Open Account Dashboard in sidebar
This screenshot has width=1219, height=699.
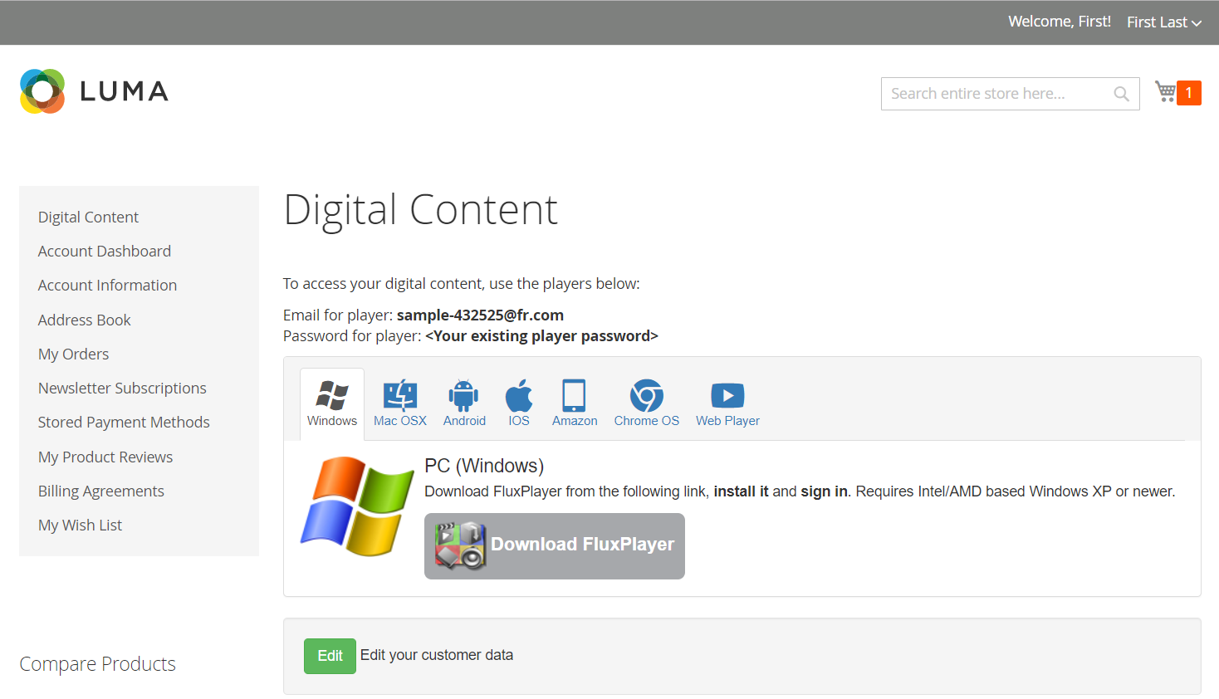(x=105, y=252)
